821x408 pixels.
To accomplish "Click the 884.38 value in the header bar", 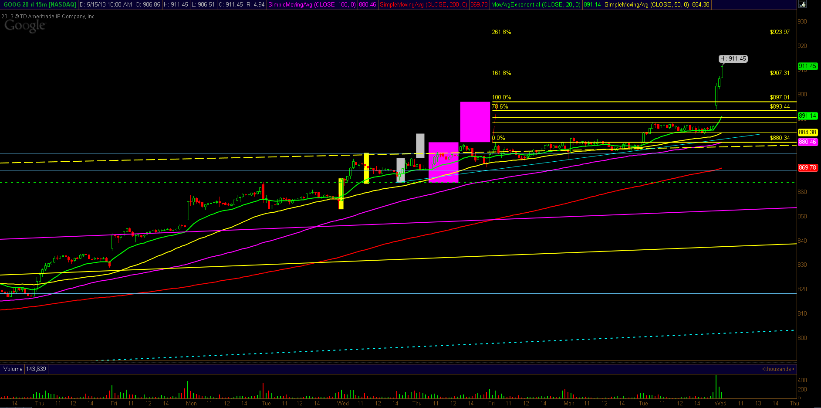I will (701, 4).
